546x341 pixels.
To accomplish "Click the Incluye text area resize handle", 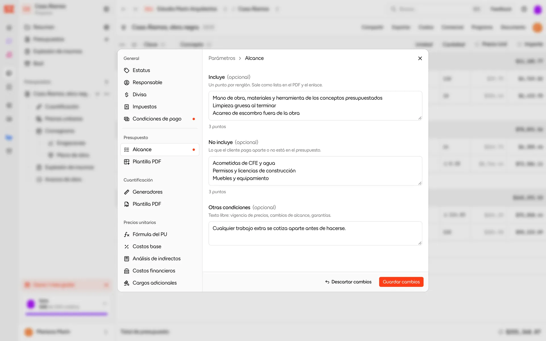I will pos(420,118).
